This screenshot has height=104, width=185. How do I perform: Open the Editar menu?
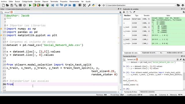(11, 1)
